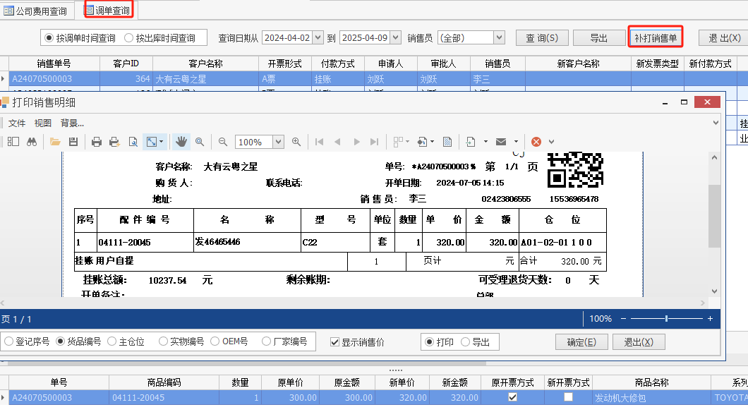Open the 背景... menu
This screenshot has width=748, height=412.
pyautogui.click(x=72, y=123)
